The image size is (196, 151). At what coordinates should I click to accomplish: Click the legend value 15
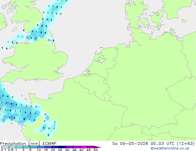click(46, 150)
